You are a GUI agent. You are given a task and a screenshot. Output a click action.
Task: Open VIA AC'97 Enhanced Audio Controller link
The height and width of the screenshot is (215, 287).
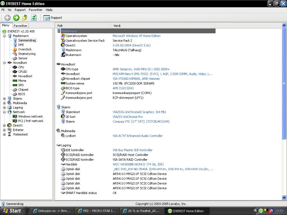click(x=138, y=136)
